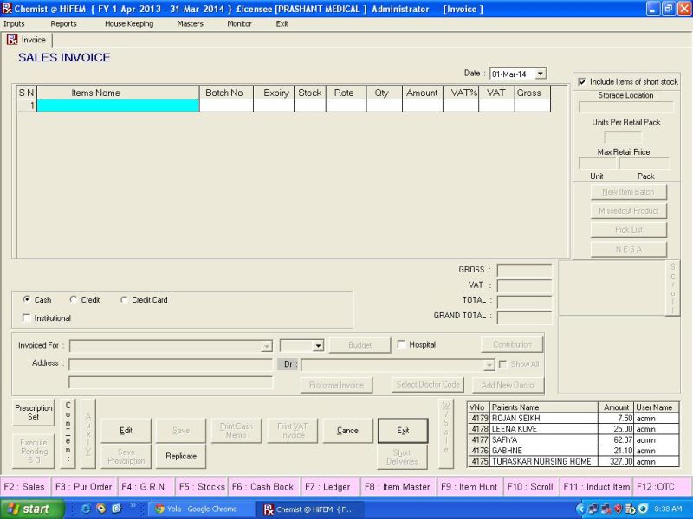Viewport: 693px width, 519px height.
Task: Expand the Invoiced For dropdown
Action: 267,346
